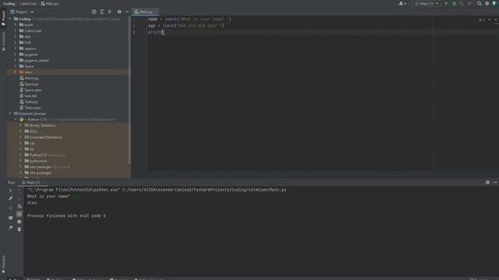Click the print icon in Run panel

click(19, 222)
